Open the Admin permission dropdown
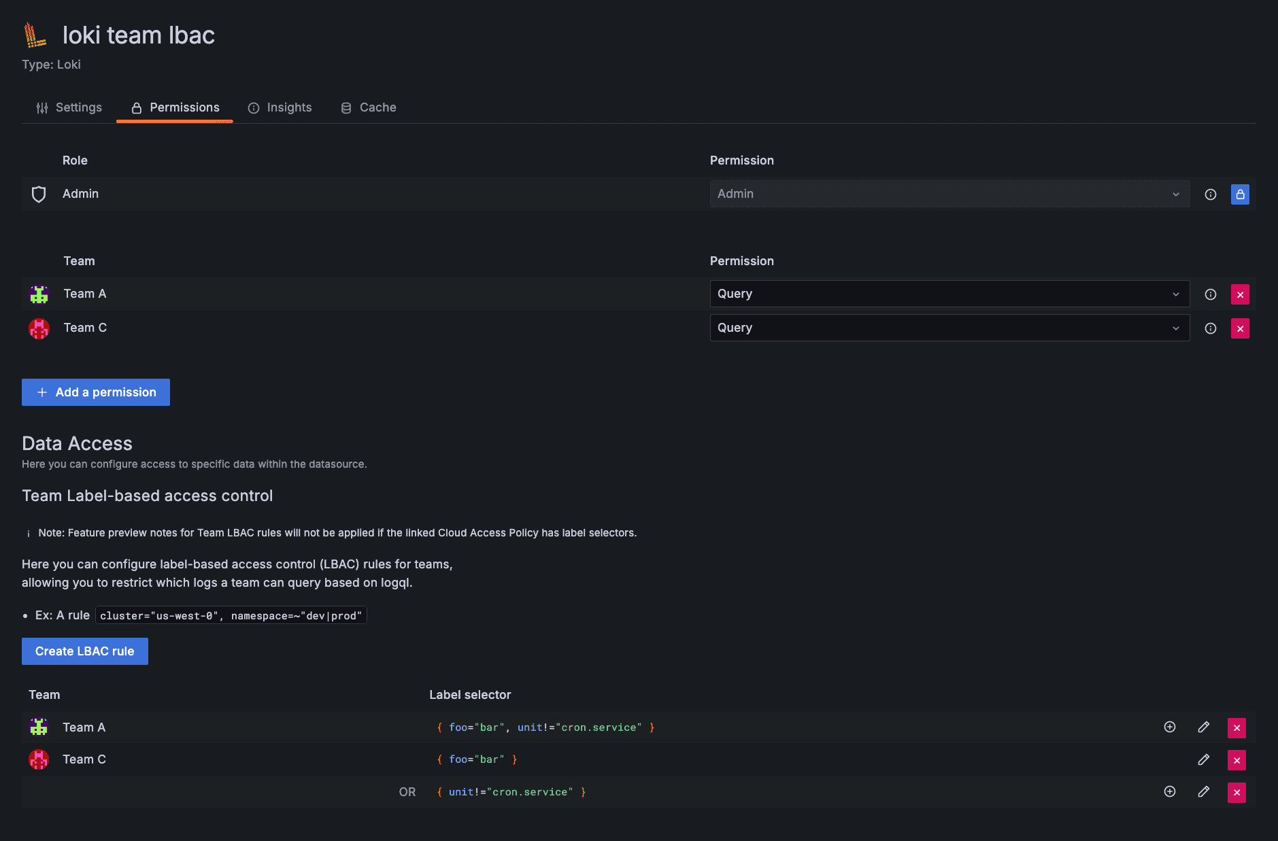1278x841 pixels. click(949, 194)
